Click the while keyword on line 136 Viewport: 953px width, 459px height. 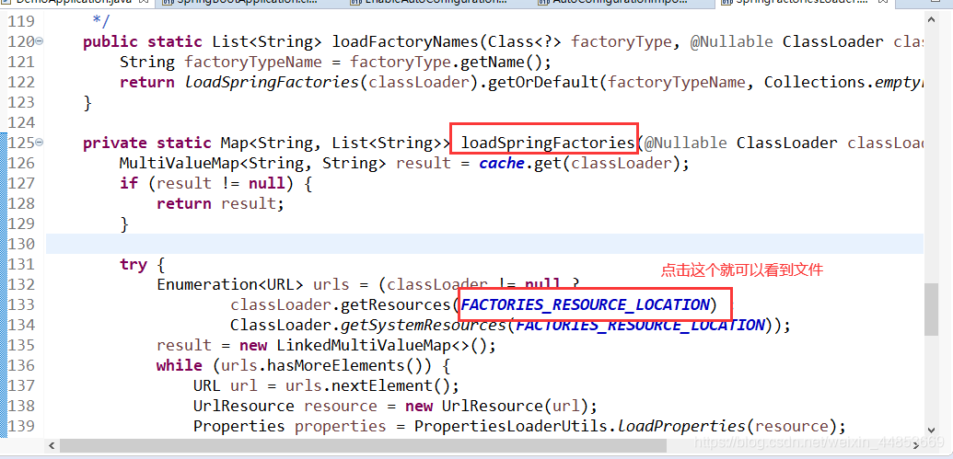[x=180, y=365]
